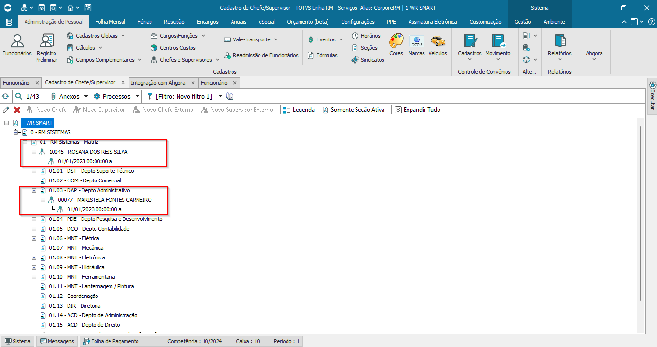Viewport: 657px width, 347px height.
Task: Open the Cores palette
Action: point(396,45)
